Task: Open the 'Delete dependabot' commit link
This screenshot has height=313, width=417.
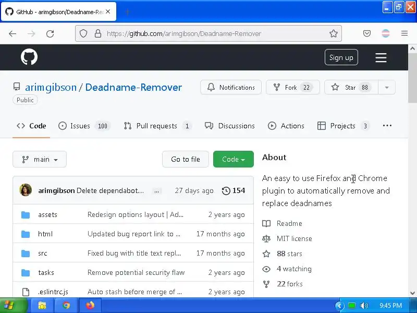Action: (110, 190)
